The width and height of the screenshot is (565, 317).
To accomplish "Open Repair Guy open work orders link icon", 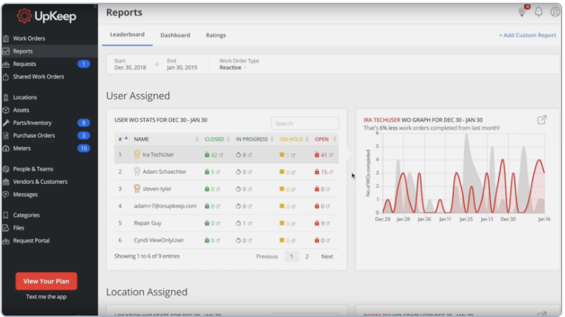I will click(x=328, y=224).
